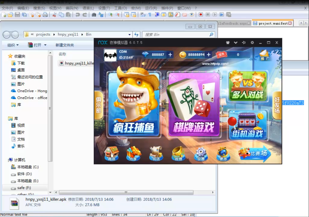Viewport: 309px width, 217px height.
Task: Open the 俱乐部 club side tab
Action: (x=99, y=105)
